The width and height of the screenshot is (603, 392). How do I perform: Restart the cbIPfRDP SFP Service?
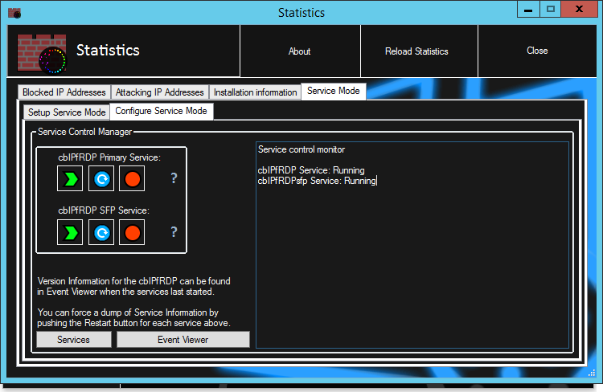tap(101, 232)
